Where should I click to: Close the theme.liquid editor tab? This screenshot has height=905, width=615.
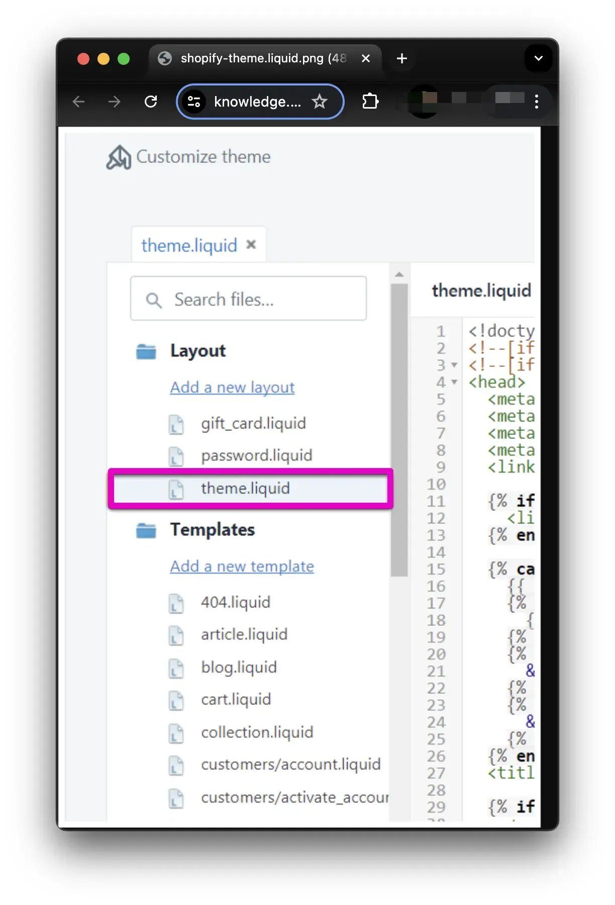[x=251, y=244]
